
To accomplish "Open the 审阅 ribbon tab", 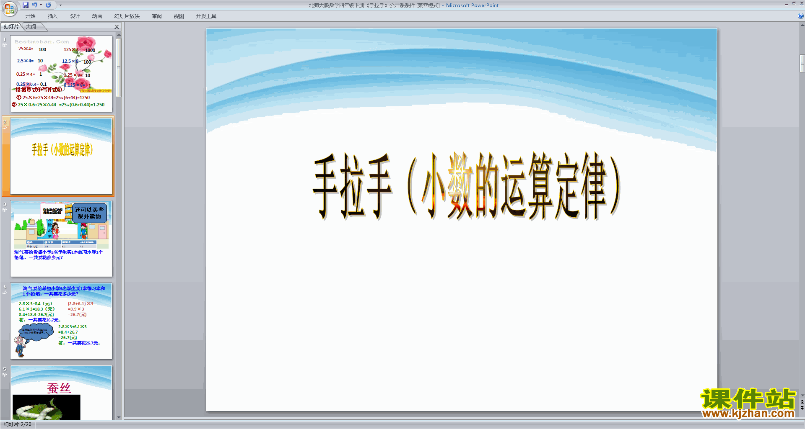I will click(x=157, y=16).
